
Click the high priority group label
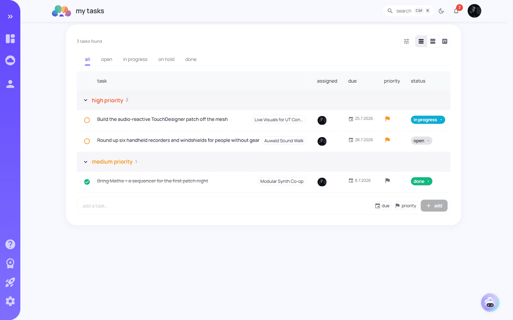(107, 100)
